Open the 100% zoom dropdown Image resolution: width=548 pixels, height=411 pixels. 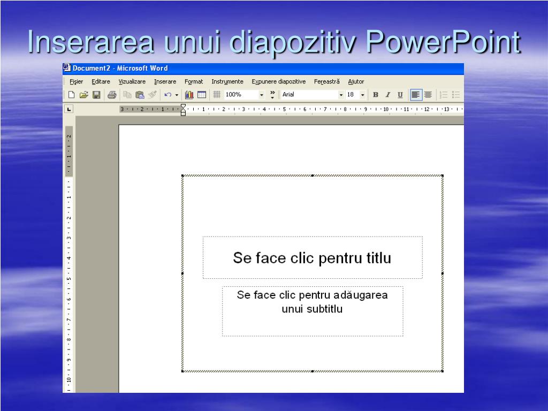(261, 95)
